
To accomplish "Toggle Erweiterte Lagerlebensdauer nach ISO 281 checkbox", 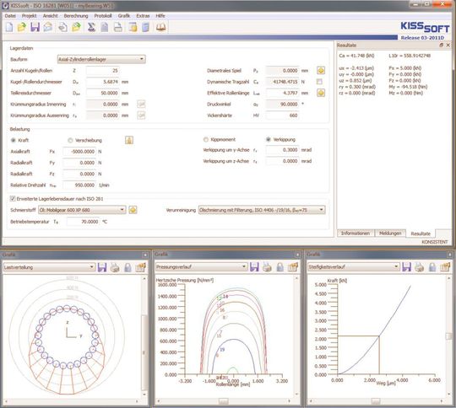I will (x=13, y=199).
